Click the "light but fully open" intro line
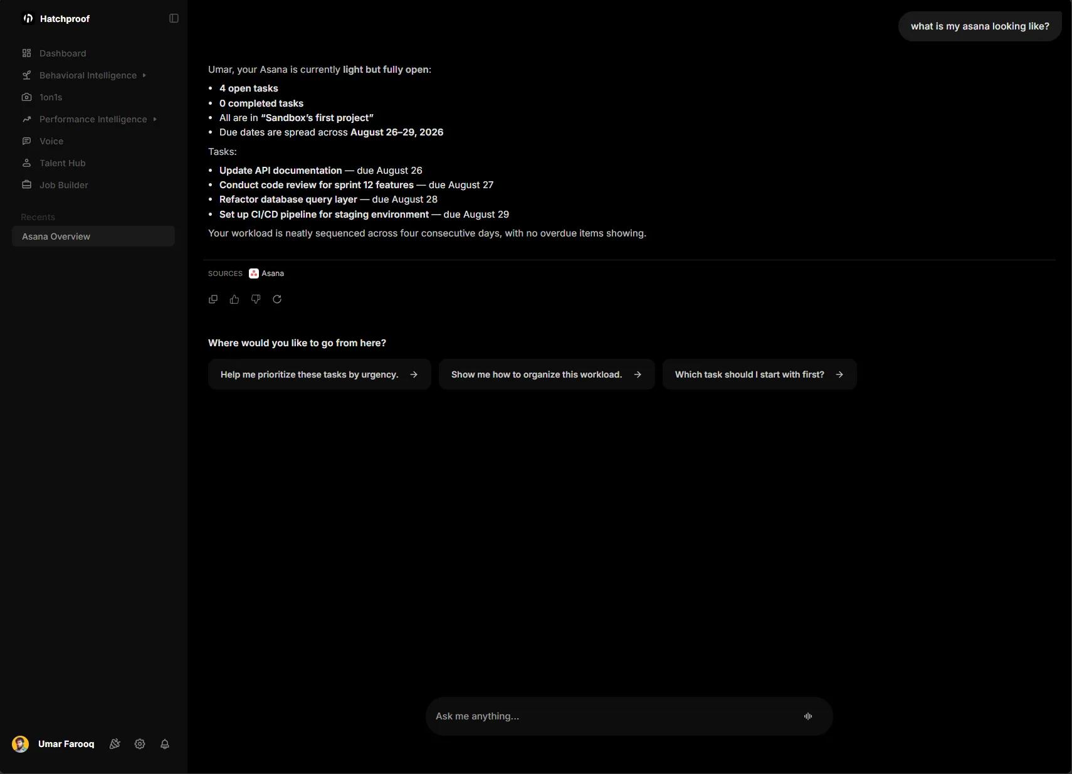The image size is (1072, 774). (320, 70)
